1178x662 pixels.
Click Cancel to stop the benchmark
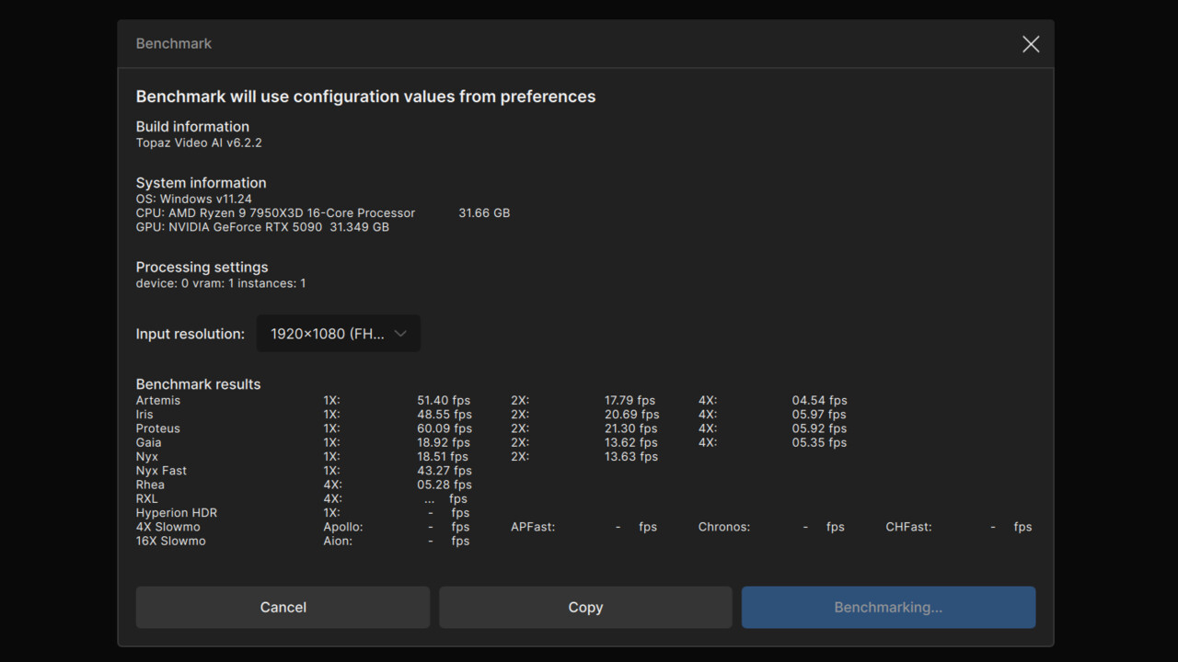tap(283, 607)
